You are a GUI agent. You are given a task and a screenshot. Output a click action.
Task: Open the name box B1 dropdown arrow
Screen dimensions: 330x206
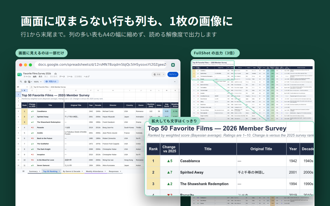pyautogui.click(x=27, y=87)
